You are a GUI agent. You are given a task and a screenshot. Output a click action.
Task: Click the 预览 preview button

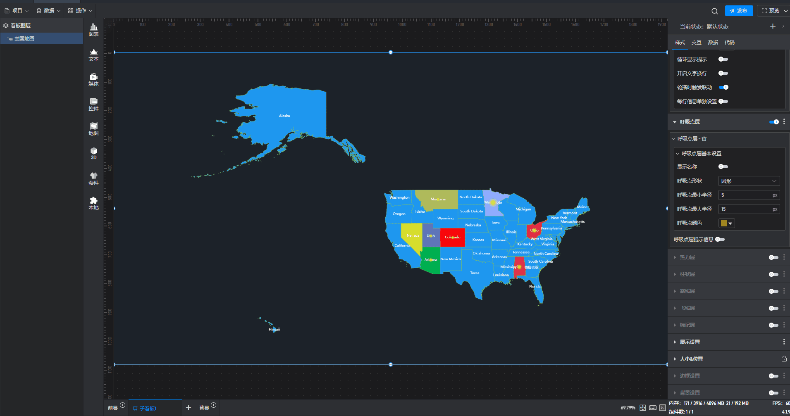771,11
